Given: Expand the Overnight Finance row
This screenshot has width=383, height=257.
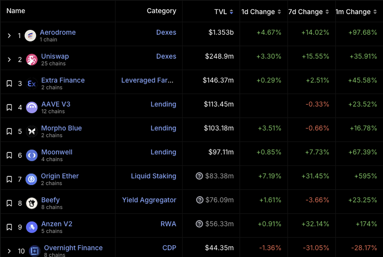Looking at the screenshot, I should click(x=9, y=251).
